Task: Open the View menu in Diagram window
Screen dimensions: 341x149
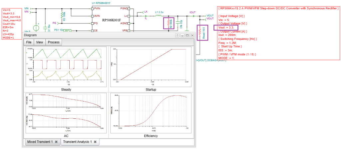Action: (39, 42)
